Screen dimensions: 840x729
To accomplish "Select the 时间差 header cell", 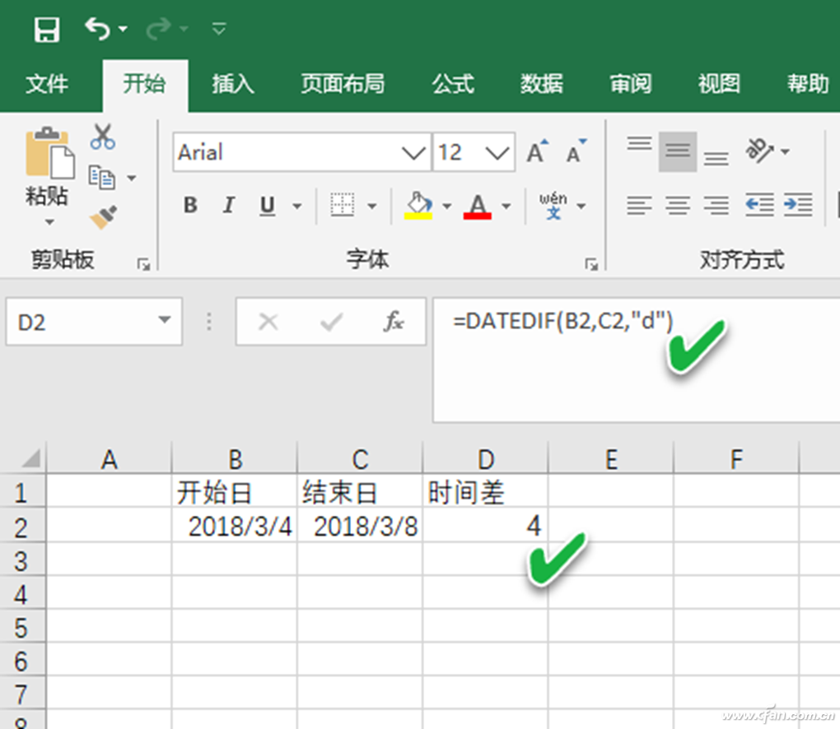I will pos(485,492).
